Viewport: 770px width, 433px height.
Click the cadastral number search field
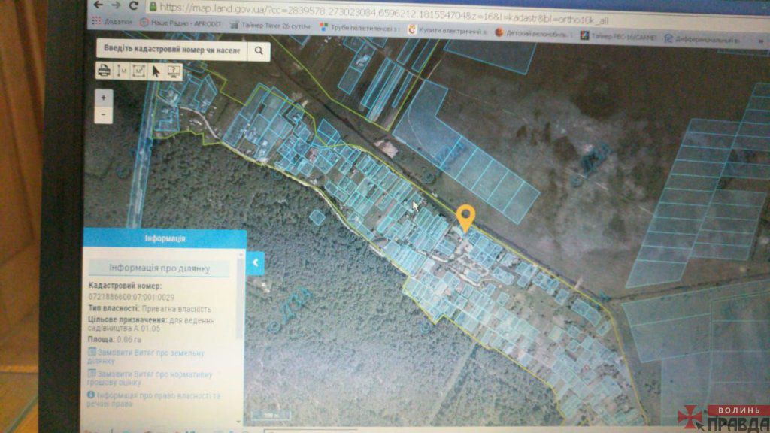170,50
